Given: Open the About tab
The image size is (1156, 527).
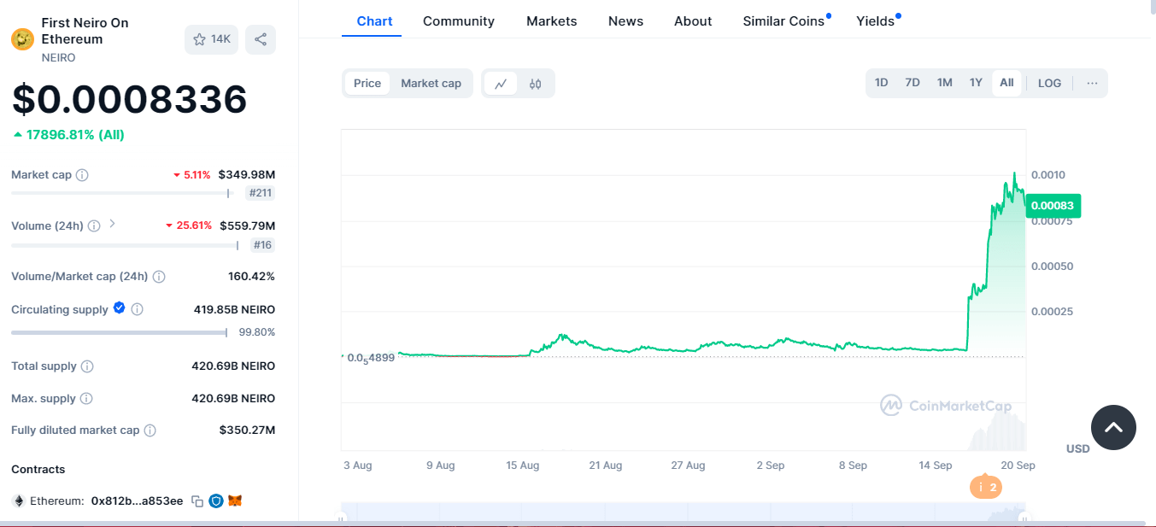Looking at the screenshot, I should (693, 21).
